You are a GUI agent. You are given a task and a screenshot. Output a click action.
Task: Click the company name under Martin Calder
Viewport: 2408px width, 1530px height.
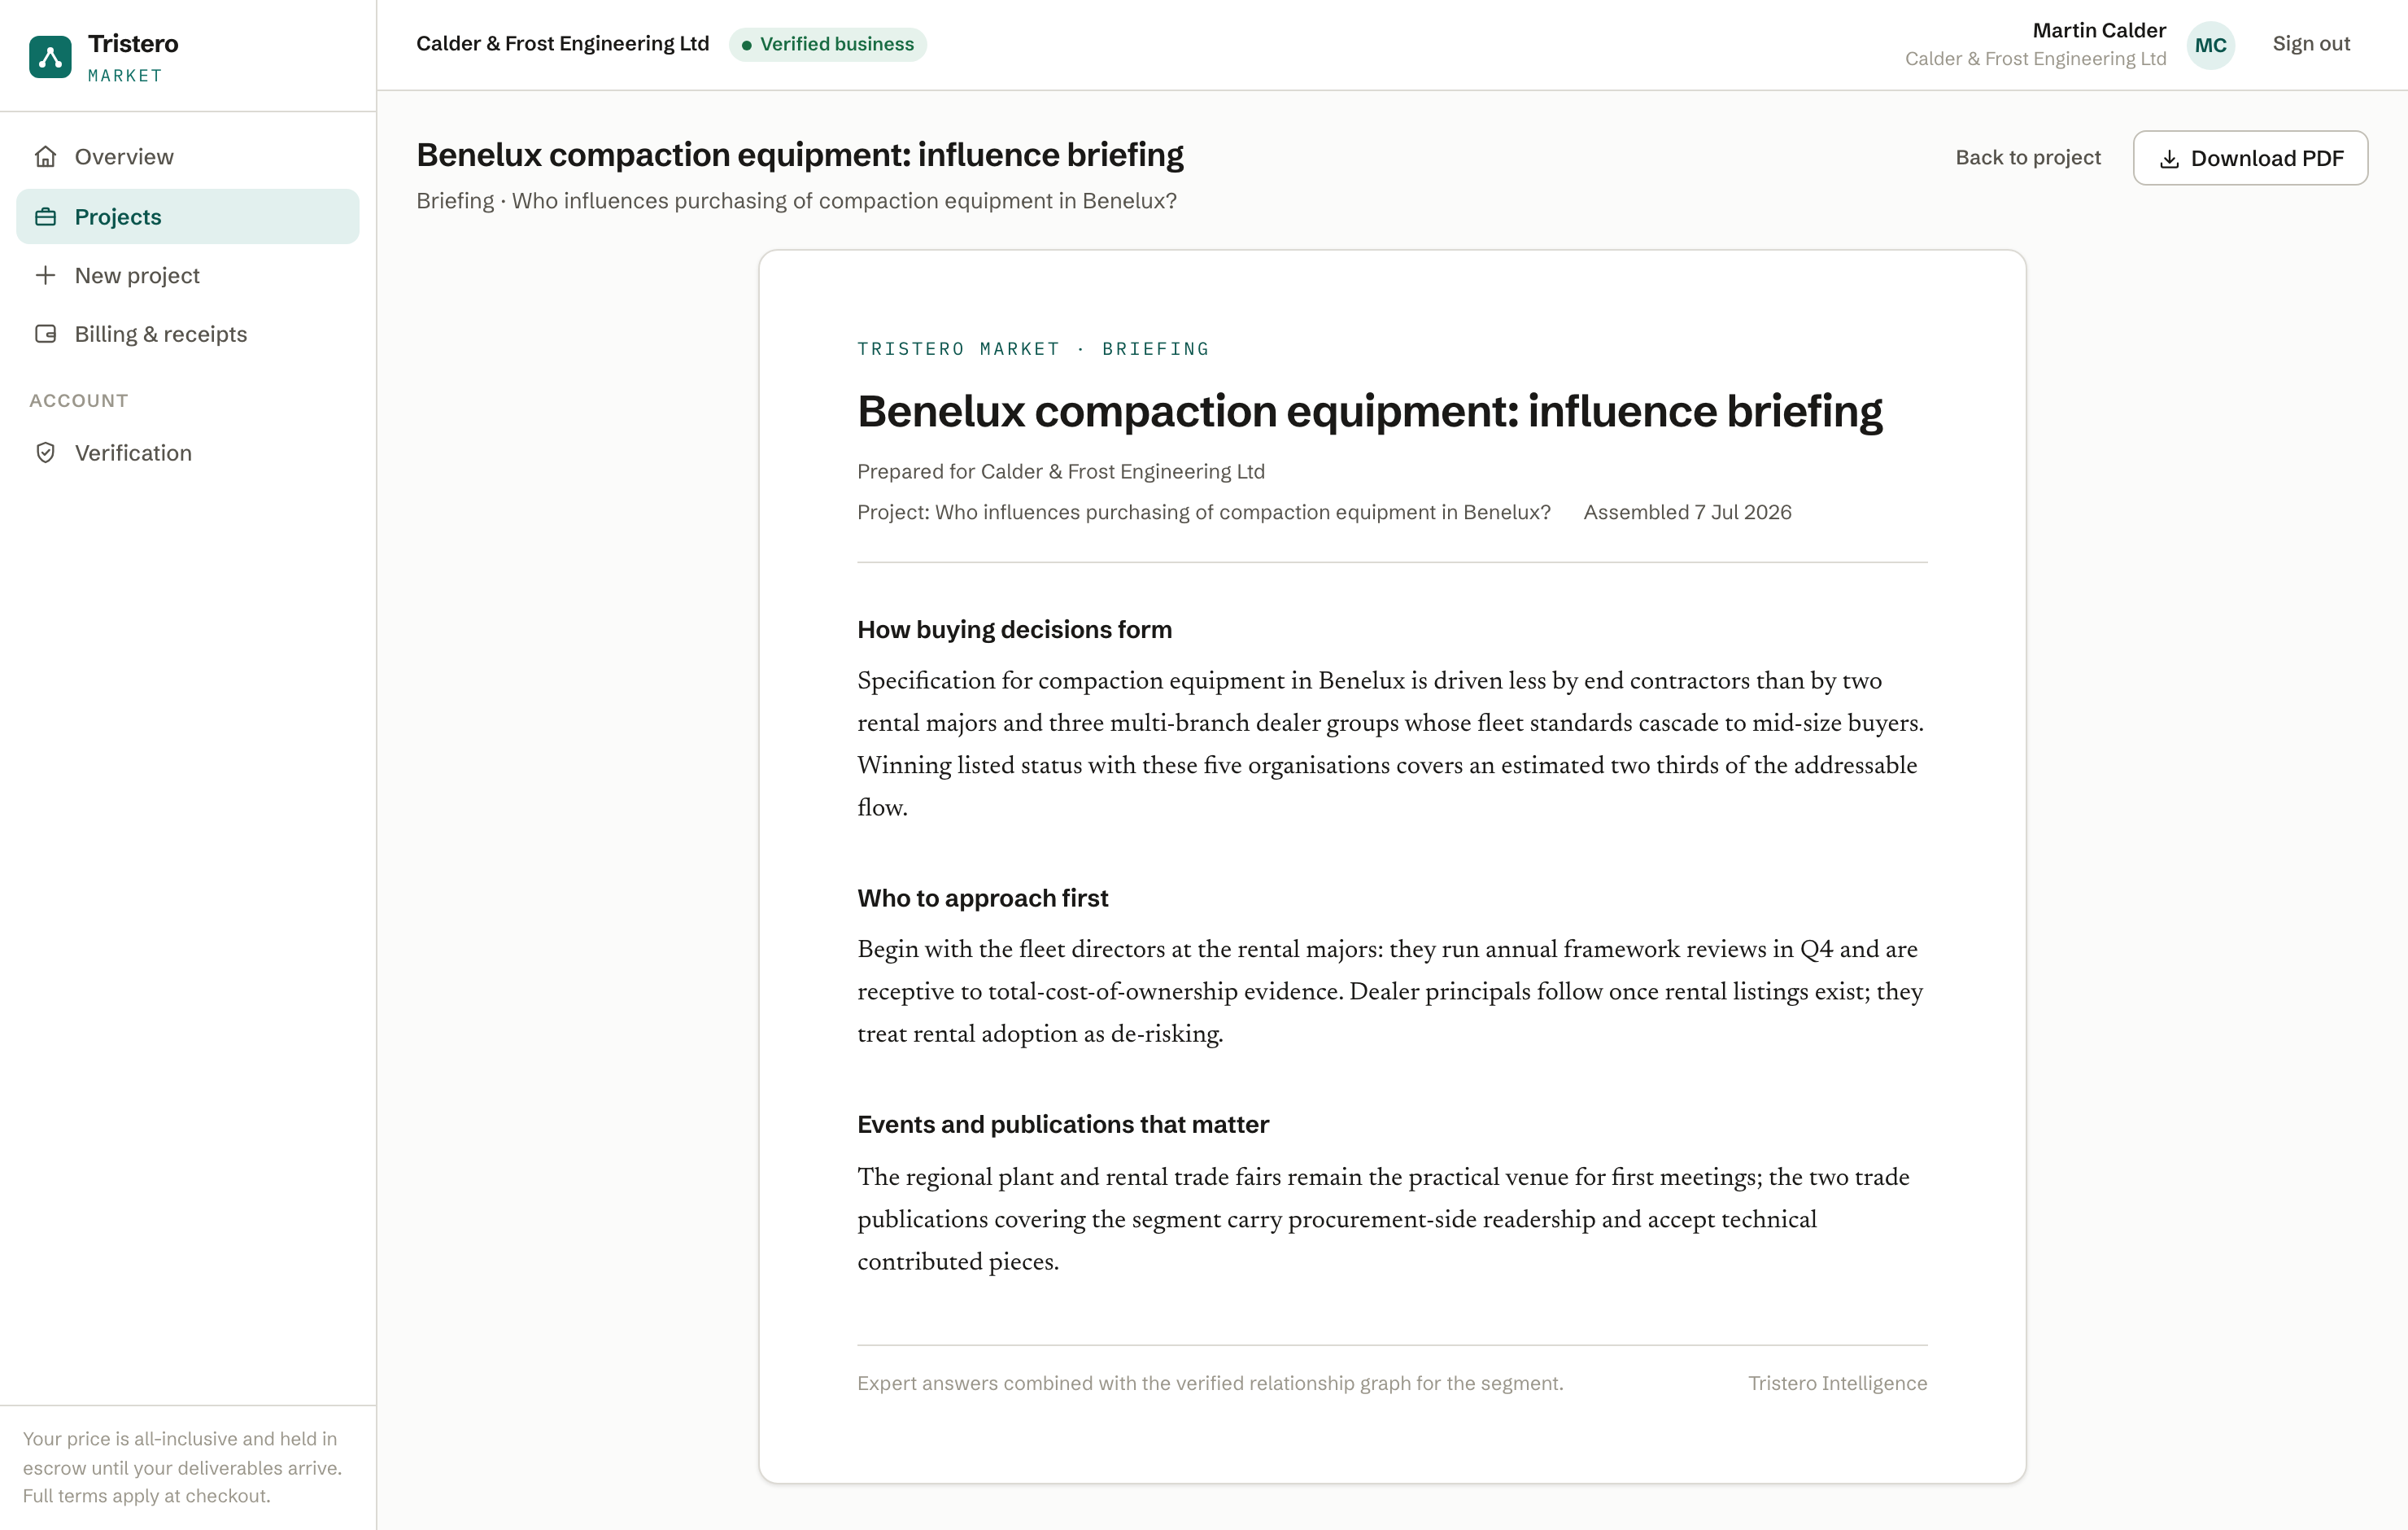(x=2035, y=59)
